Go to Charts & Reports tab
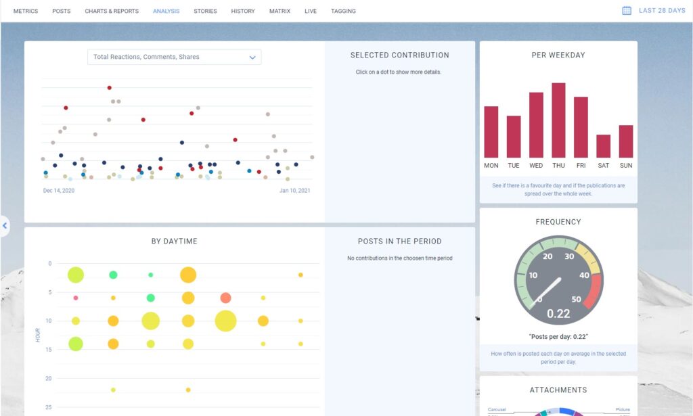This screenshot has width=693, height=416. pos(112,11)
